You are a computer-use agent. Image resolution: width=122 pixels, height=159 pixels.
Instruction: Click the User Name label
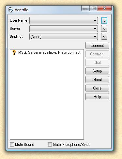[x=19, y=20]
